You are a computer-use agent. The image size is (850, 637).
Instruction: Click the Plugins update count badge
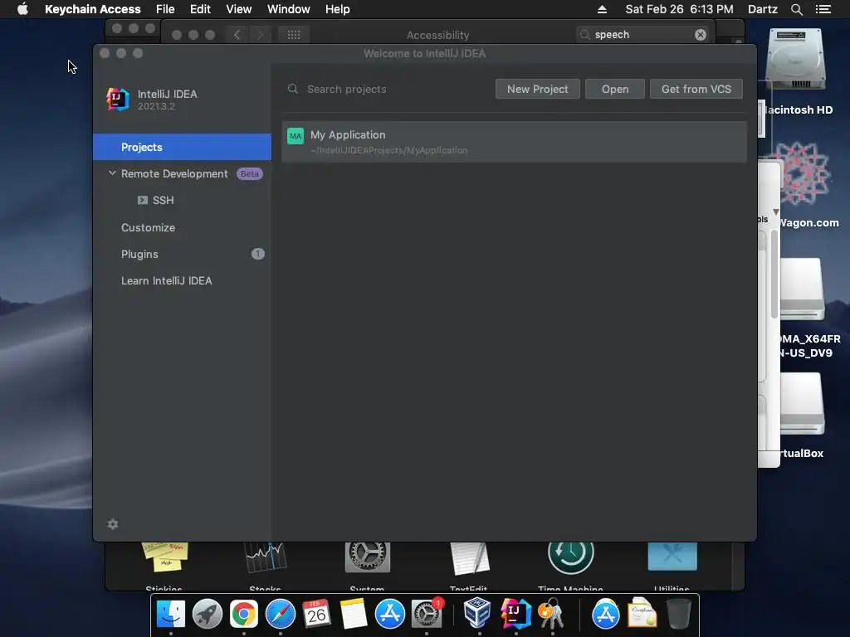[x=257, y=254]
